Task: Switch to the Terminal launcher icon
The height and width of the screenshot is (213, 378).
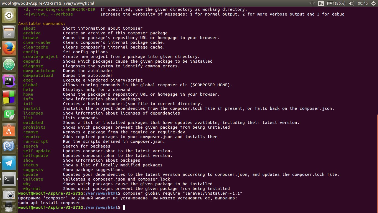Action: tap(9, 179)
